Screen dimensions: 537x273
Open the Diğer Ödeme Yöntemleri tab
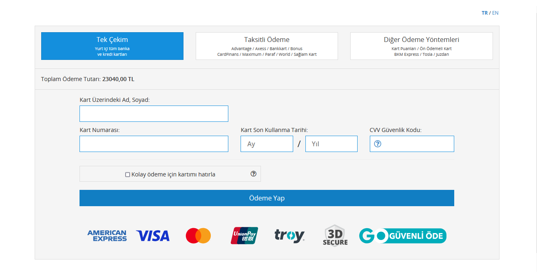(422, 46)
